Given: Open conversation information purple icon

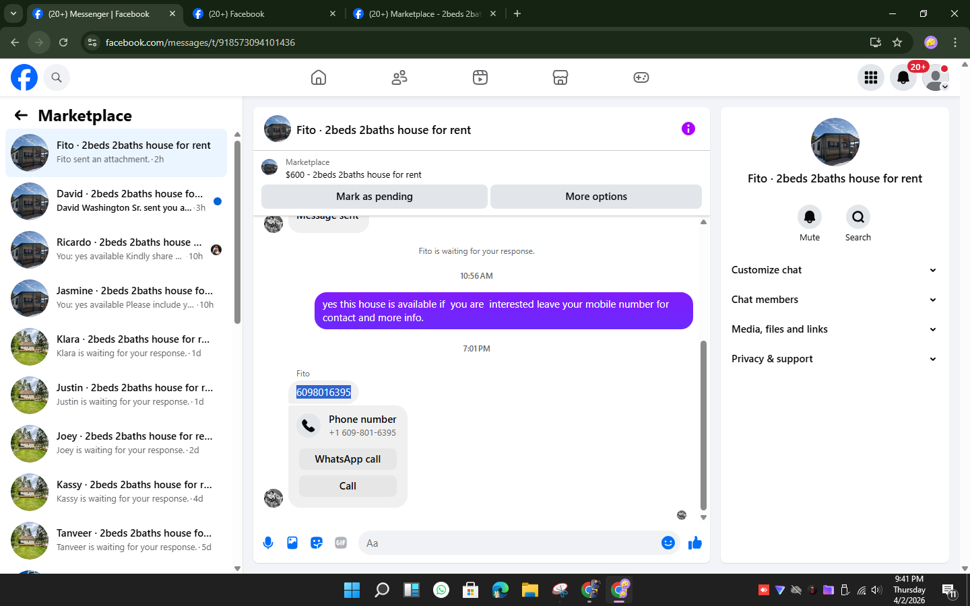Looking at the screenshot, I should coord(688,129).
